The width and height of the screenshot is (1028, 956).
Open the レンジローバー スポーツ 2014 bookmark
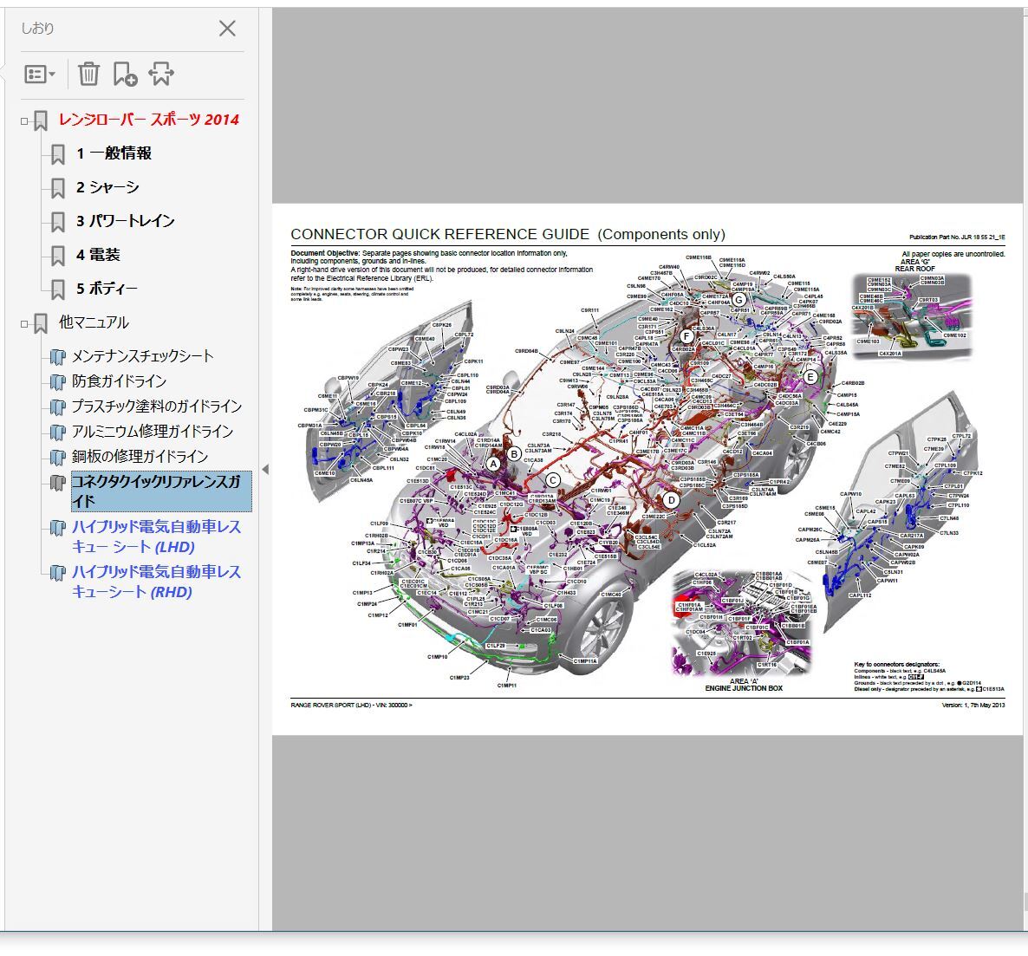tap(149, 120)
